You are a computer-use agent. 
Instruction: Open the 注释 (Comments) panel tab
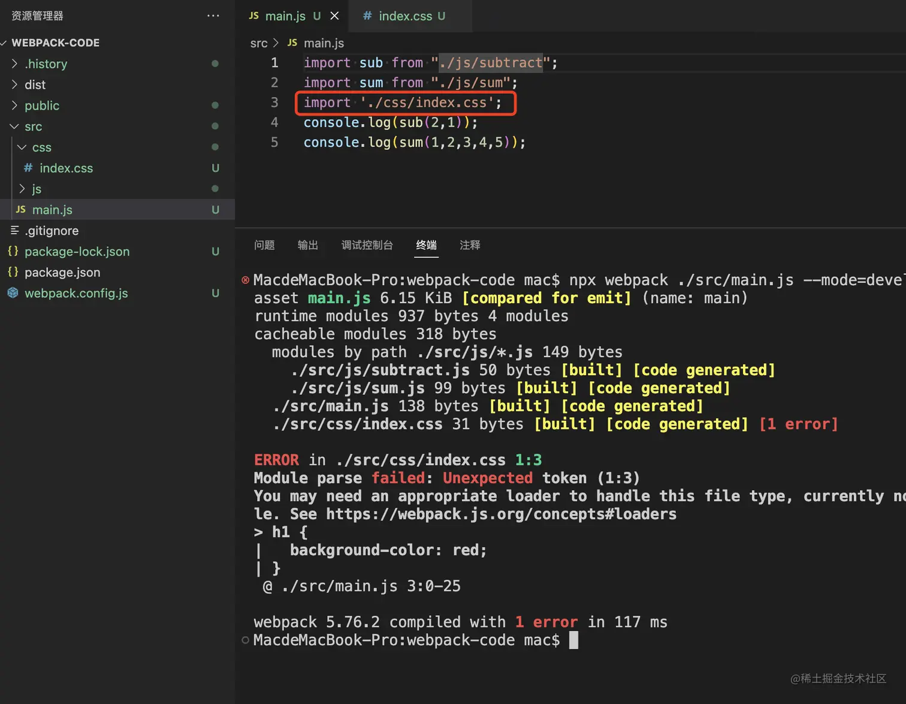pyautogui.click(x=470, y=245)
